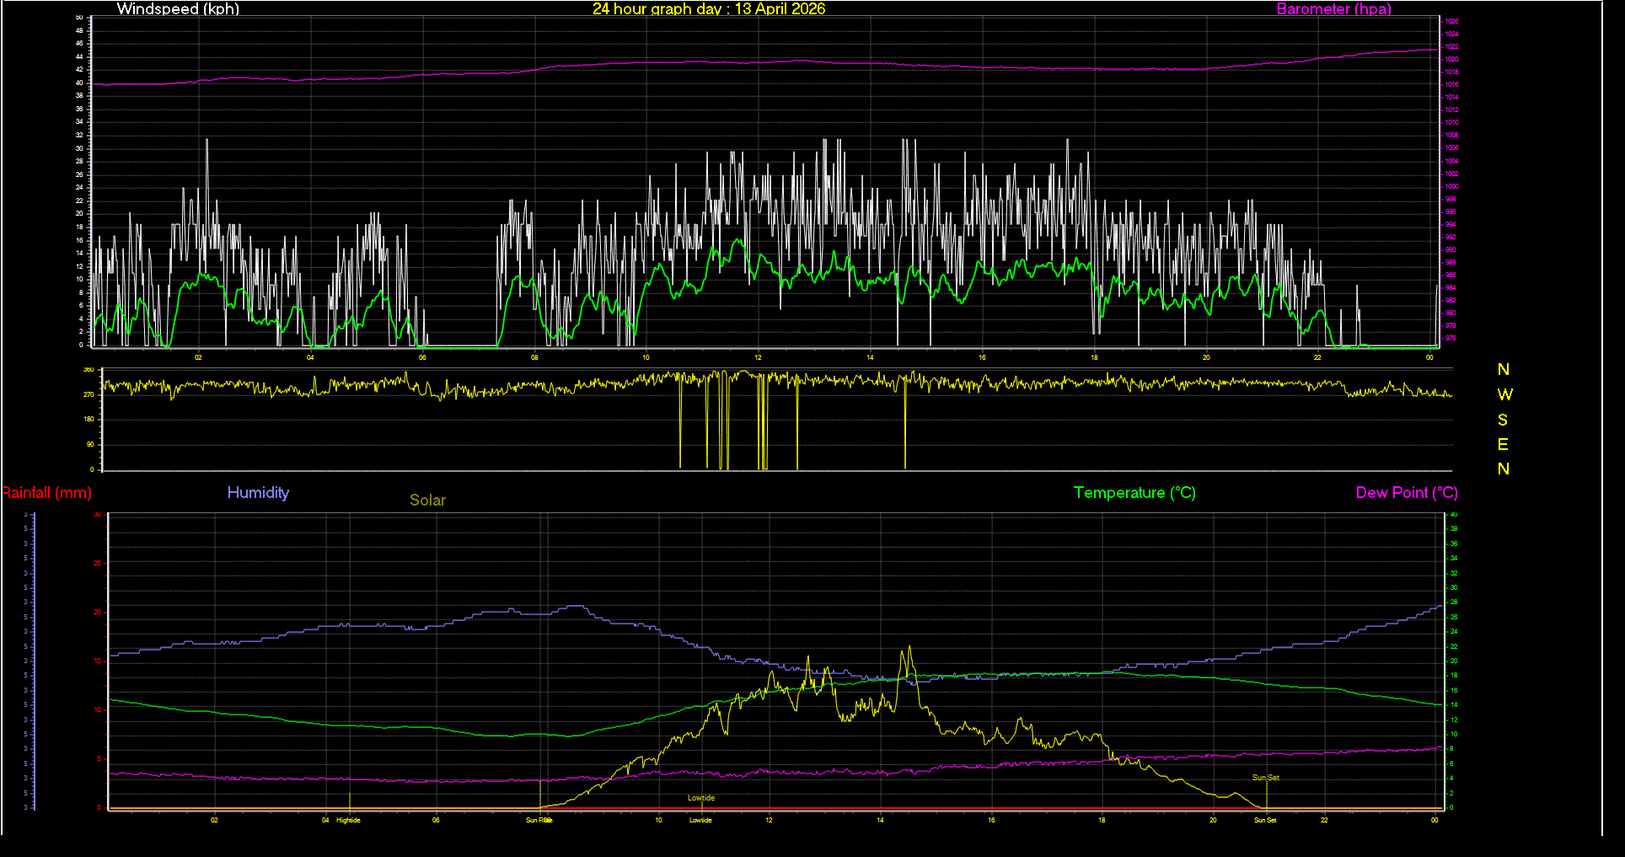This screenshot has width=1625, height=857.
Task: Click the Hightide marker on the time axis
Action: (x=347, y=819)
